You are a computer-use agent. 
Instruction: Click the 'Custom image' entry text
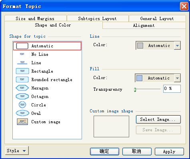[46, 122]
